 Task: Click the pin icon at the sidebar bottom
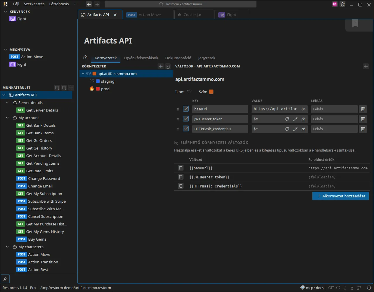[5, 279]
